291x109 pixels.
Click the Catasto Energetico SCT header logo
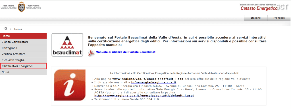pos(264,7)
